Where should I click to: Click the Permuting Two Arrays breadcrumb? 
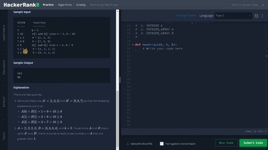coord(104,5)
